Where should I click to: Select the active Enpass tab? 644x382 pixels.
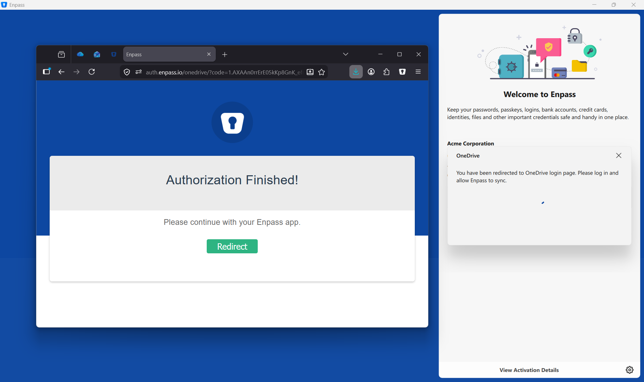tap(169, 54)
